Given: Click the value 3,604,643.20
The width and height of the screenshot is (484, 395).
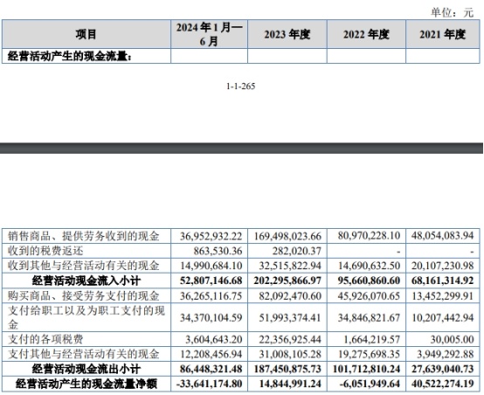Looking at the screenshot, I should [x=213, y=339].
